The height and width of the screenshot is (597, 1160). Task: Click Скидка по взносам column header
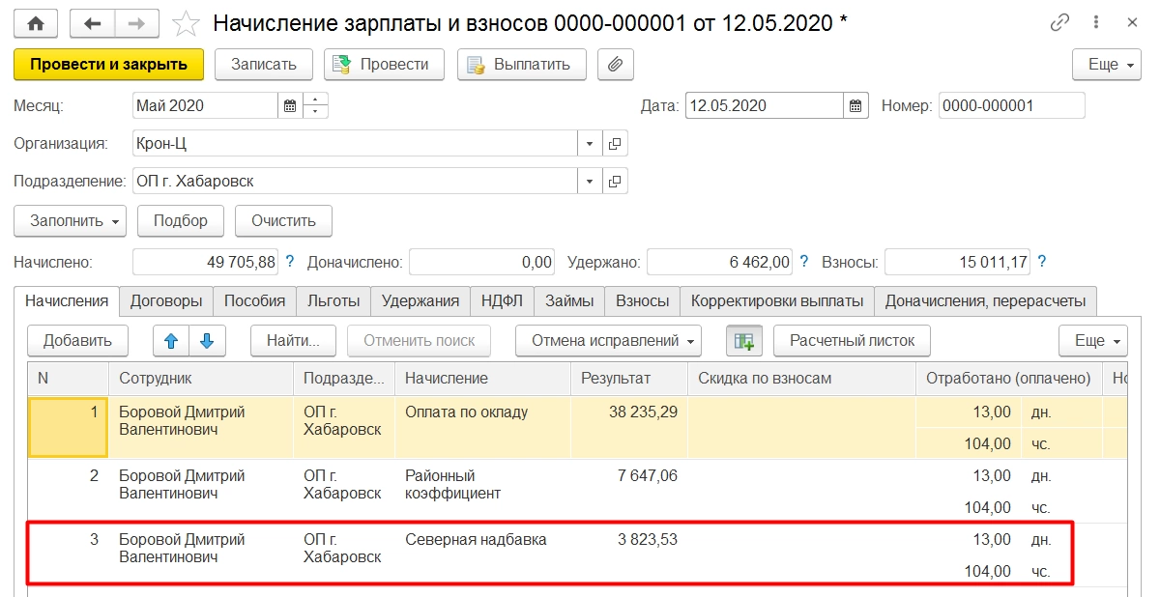801,378
